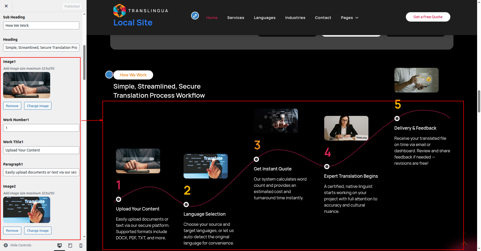
Task: Click the Local Site title link
Action: click(x=133, y=23)
